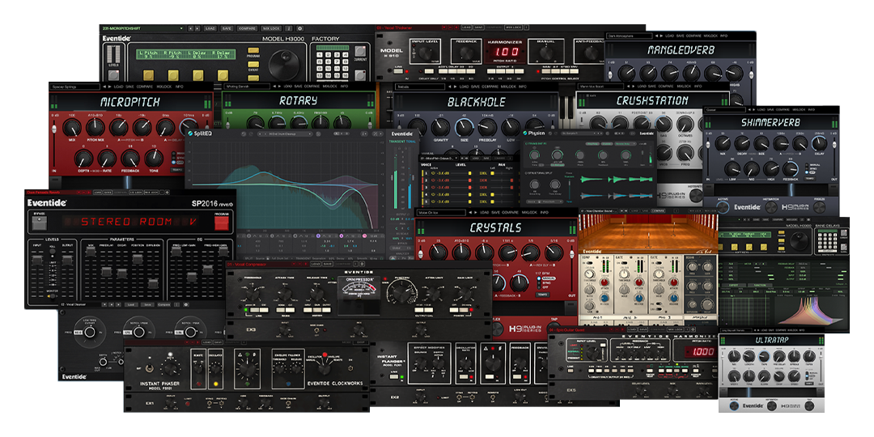Open H3000 Factory settings gear
The width and height of the screenshot is (874, 437).
(x=300, y=28)
